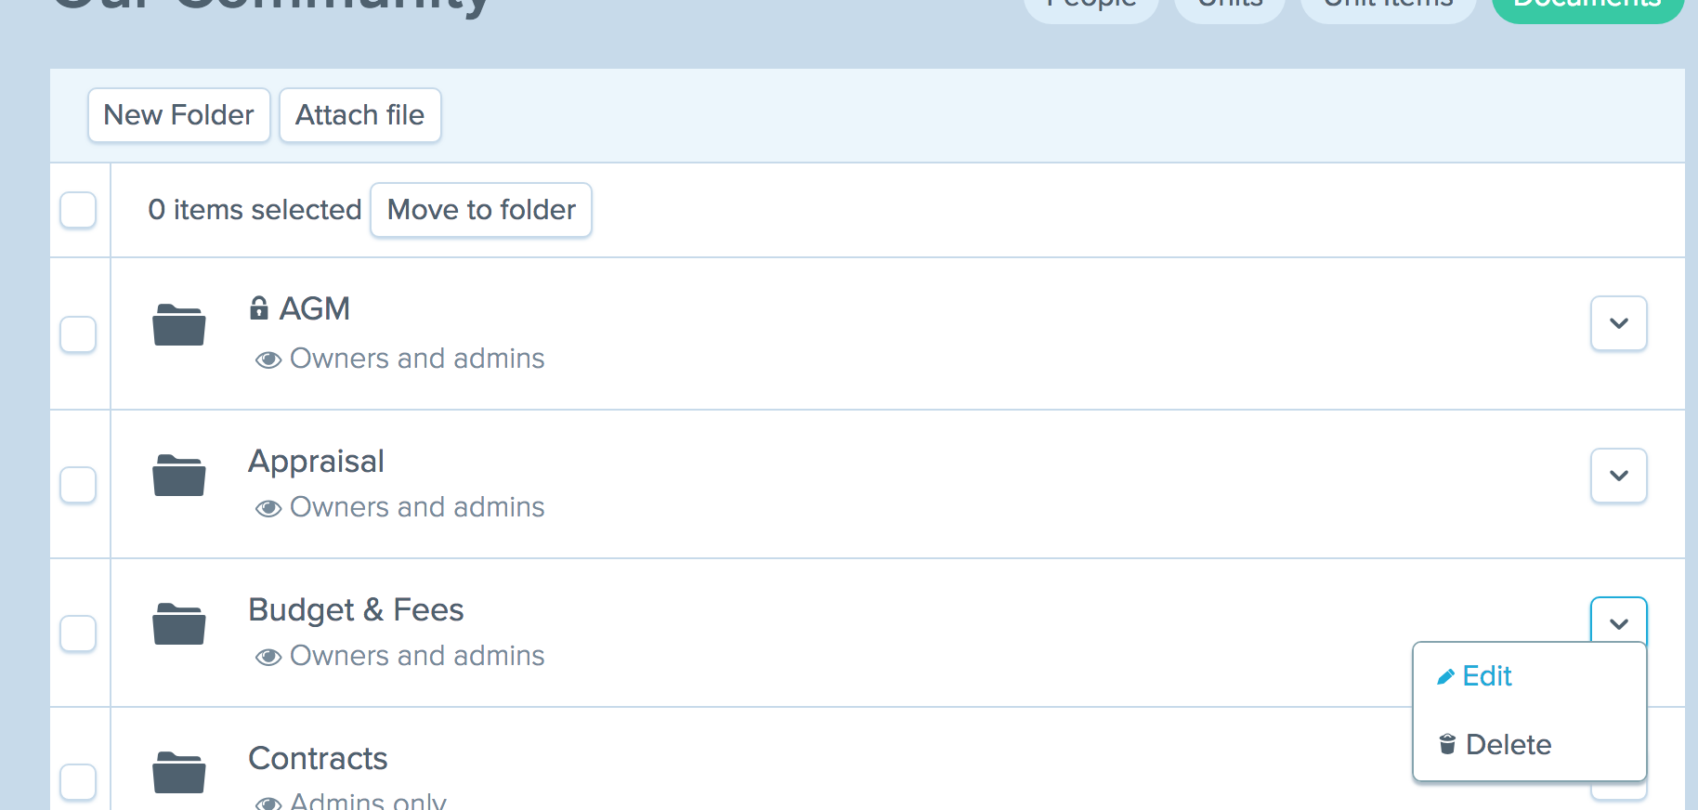
Task: Toggle the select-all items checkbox
Action: click(78, 210)
